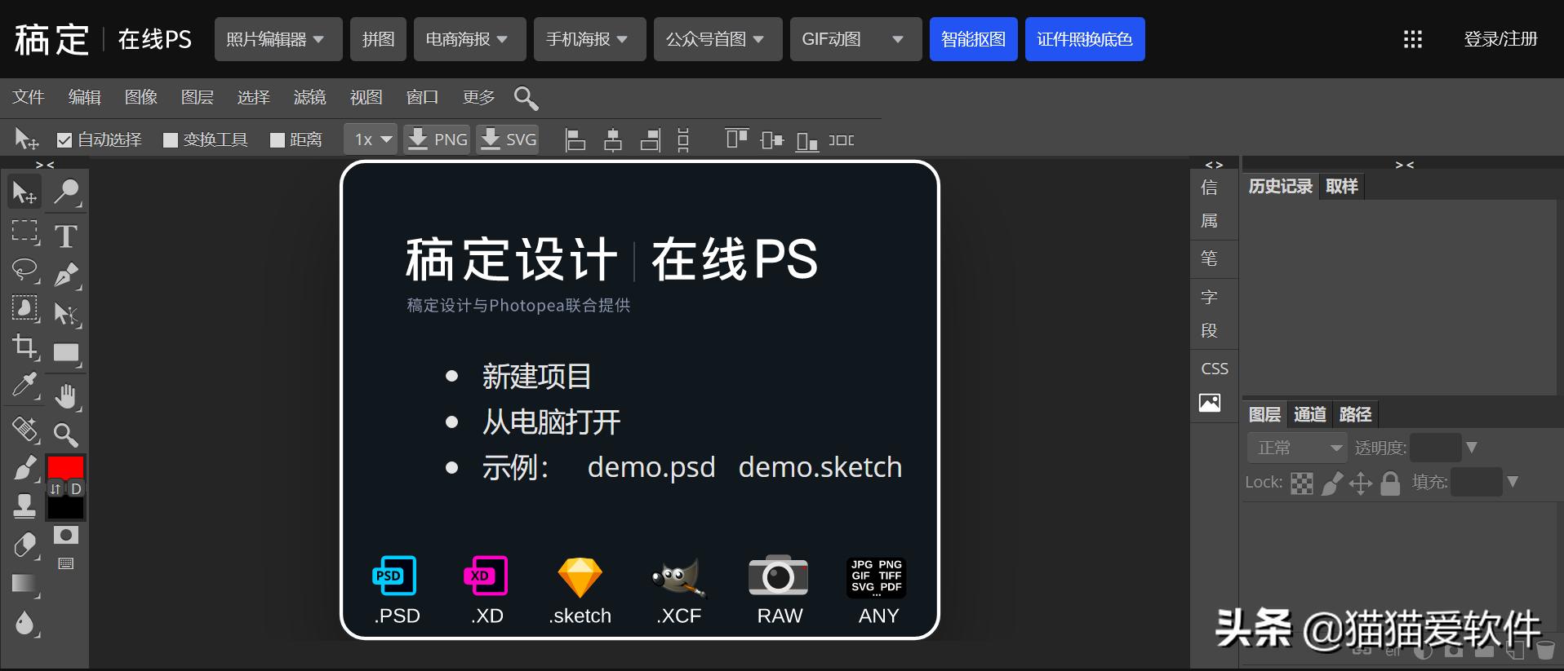Click the 填充 value field
Viewport: 1564px width, 671px height.
click(1477, 482)
